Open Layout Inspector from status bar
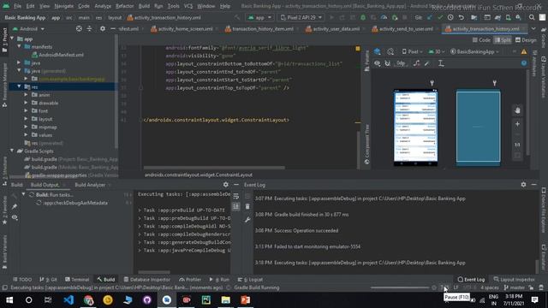The image size is (548, 308). click(x=515, y=280)
